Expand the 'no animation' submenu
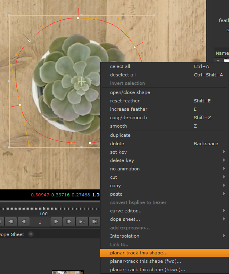Viewport: 229px width, 274px height. tap(165, 169)
